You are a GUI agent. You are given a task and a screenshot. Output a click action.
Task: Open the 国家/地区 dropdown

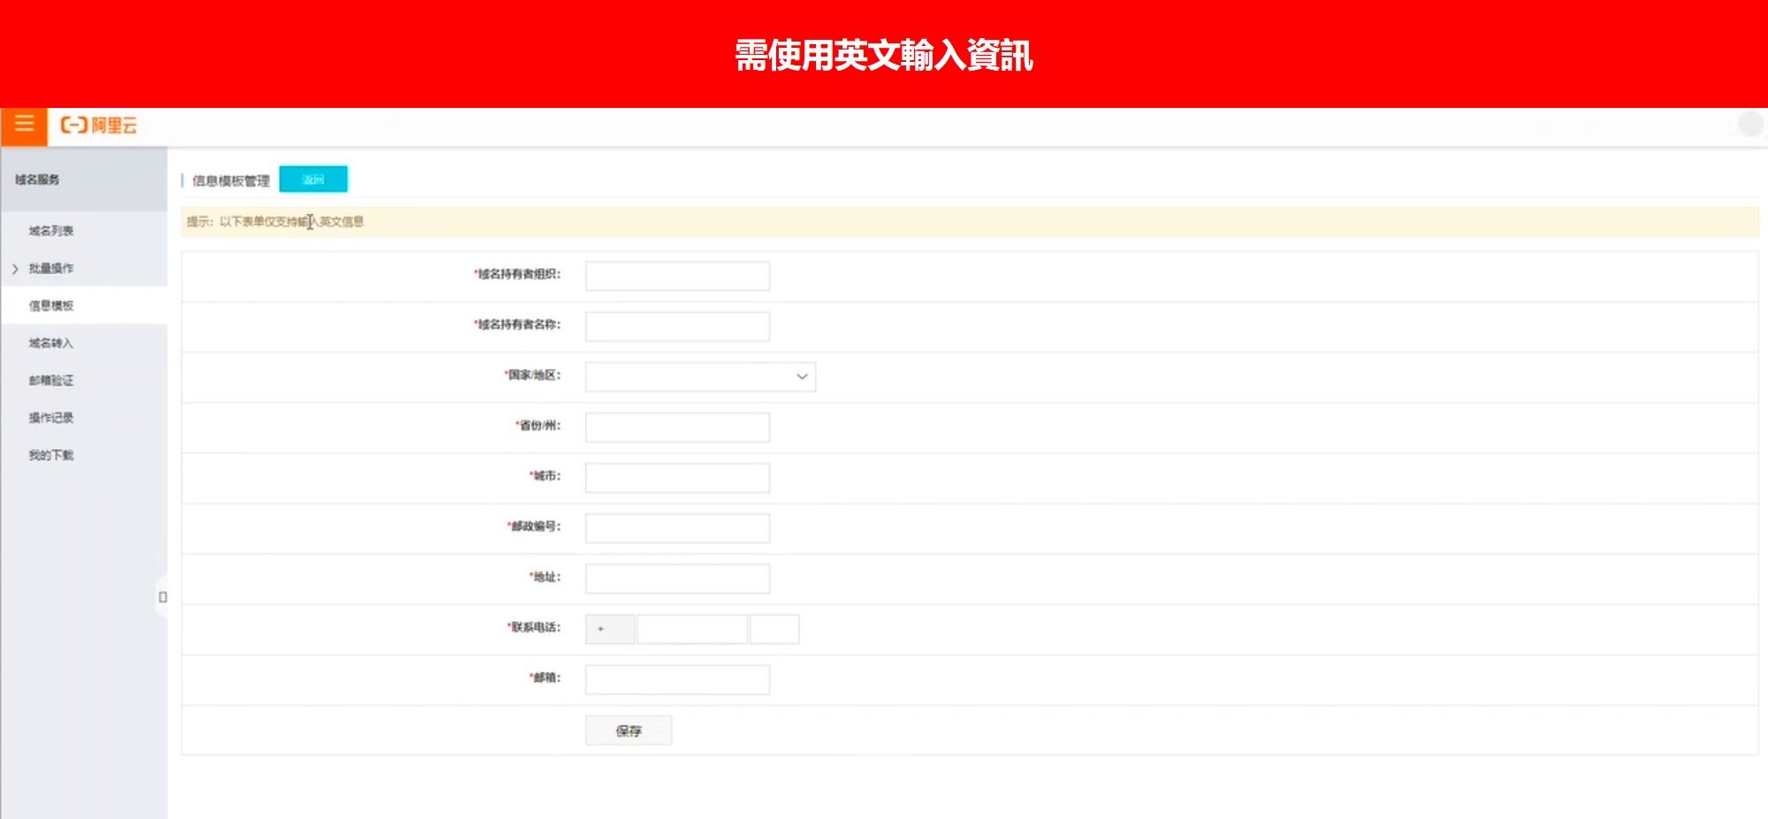(x=699, y=377)
